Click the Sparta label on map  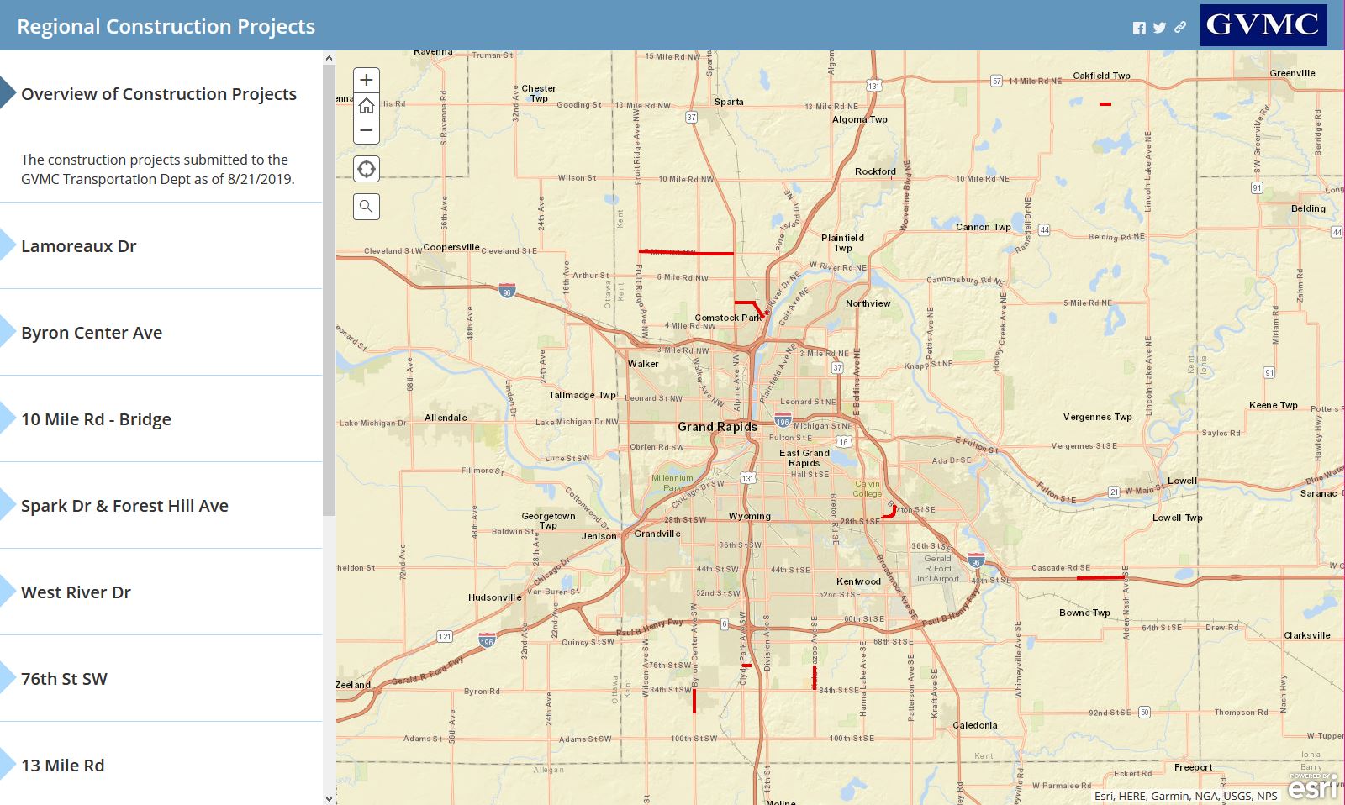(x=729, y=102)
